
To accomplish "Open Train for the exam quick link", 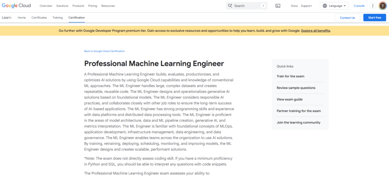I will (x=291, y=76).
